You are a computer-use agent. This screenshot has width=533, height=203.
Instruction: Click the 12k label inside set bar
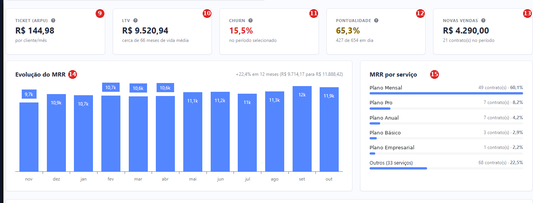(302, 95)
